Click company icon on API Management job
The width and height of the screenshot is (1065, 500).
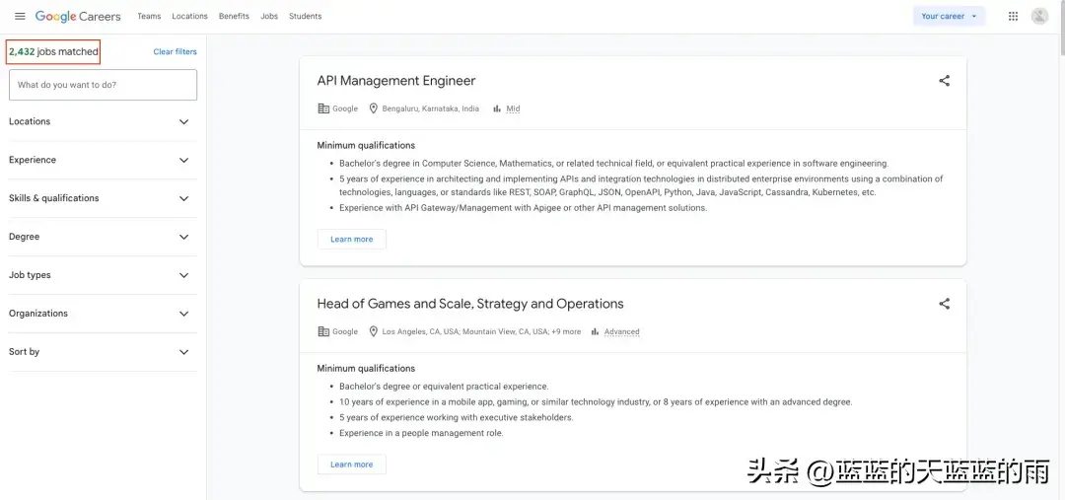pos(323,108)
